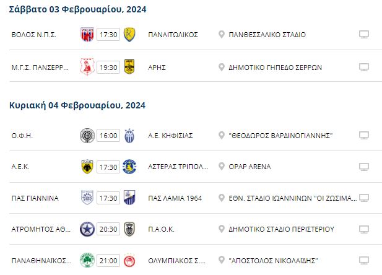
Task: Click the ΔΗΜΟΤΙΚΟ ΣΤΑΔΙΟ ΠΕΡΙΣΤΕΡΙΟΥ venue
Action: [x=281, y=229]
